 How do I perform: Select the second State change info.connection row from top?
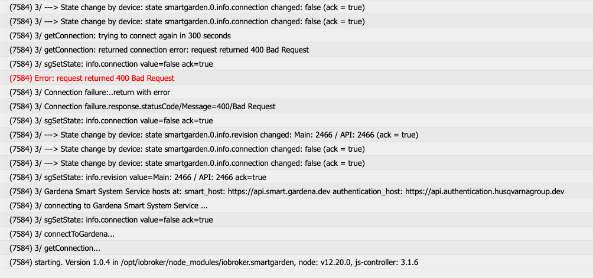coord(299,21)
